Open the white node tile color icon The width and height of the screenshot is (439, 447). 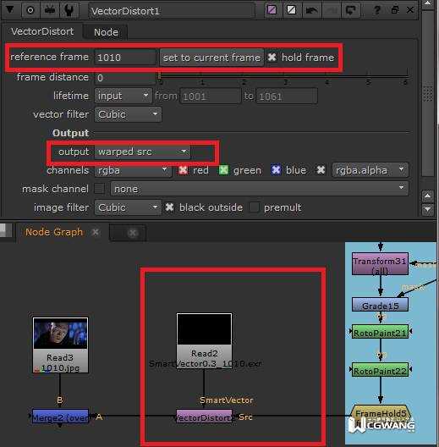pos(291,10)
